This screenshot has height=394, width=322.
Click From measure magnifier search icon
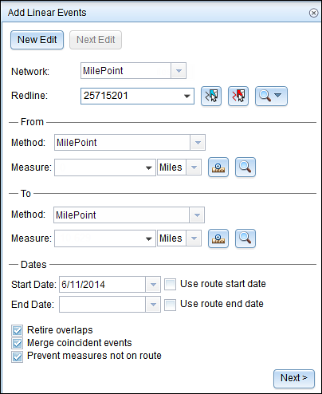coord(245,167)
